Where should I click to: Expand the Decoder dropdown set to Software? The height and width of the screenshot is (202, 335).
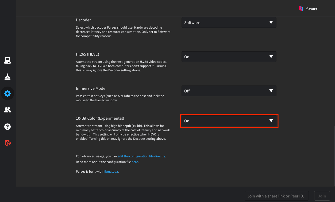pos(229,23)
